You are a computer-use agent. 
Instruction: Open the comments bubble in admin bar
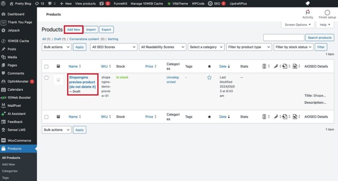[52, 3]
